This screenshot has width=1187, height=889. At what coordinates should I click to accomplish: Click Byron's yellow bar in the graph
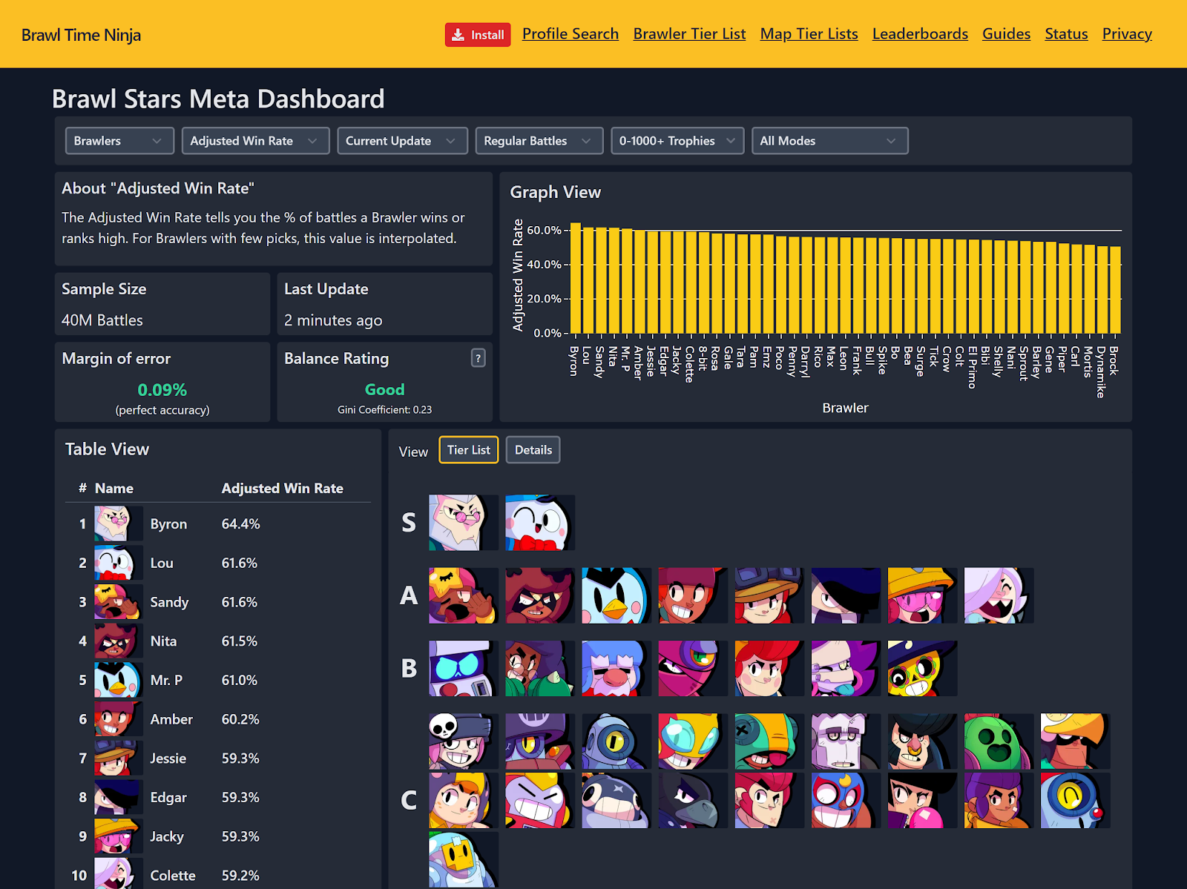tap(576, 278)
